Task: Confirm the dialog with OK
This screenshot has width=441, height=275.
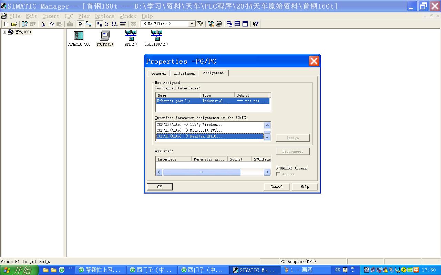Action: click(160, 187)
